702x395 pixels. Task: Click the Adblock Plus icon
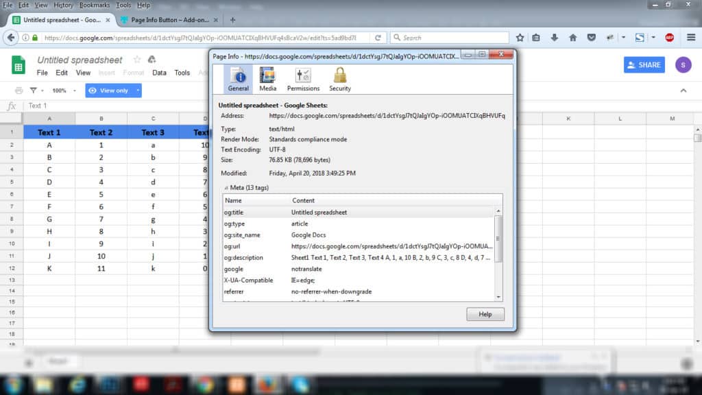(669, 38)
